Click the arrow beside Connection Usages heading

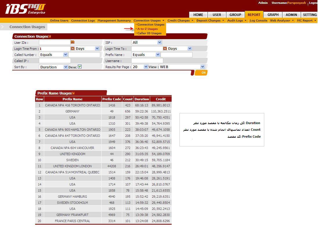click(3, 27)
